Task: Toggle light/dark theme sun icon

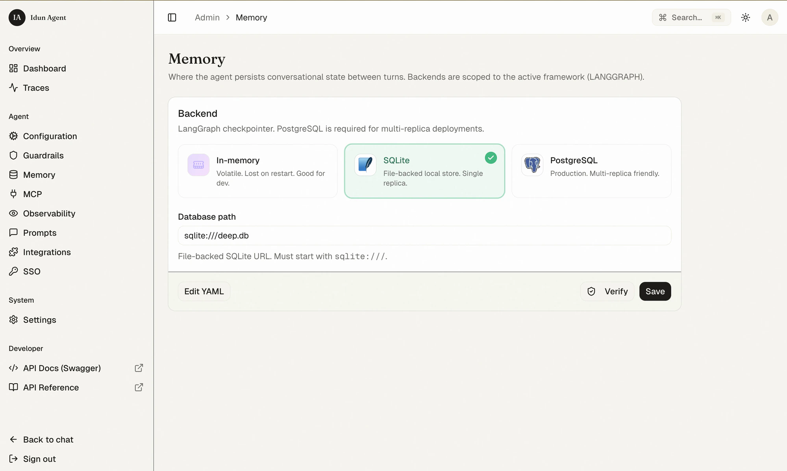Action: click(746, 17)
